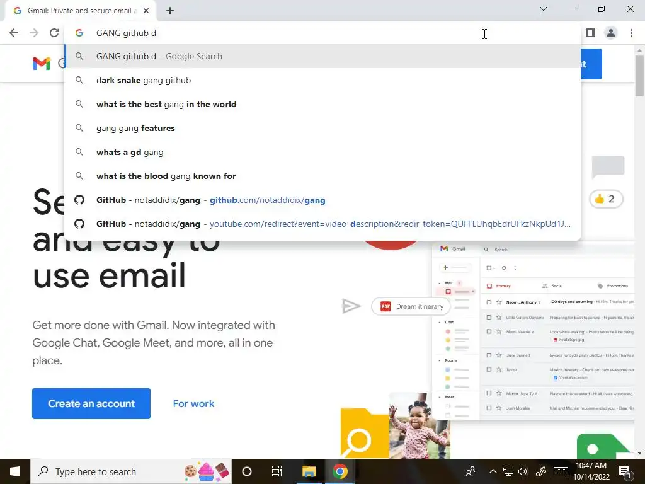645x484 pixels.
Task: Select 'what is the blood gang known for'
Action: coord(322,176)
